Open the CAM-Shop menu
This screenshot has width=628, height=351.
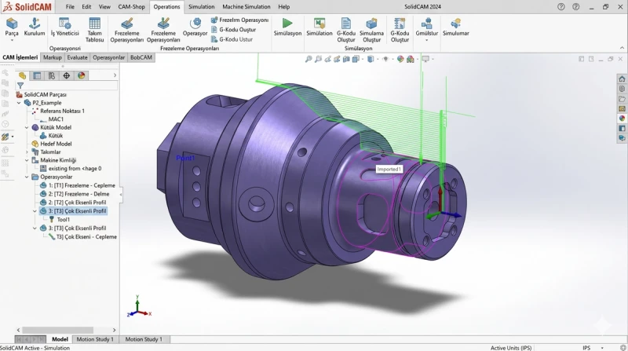tap(131, 7)
